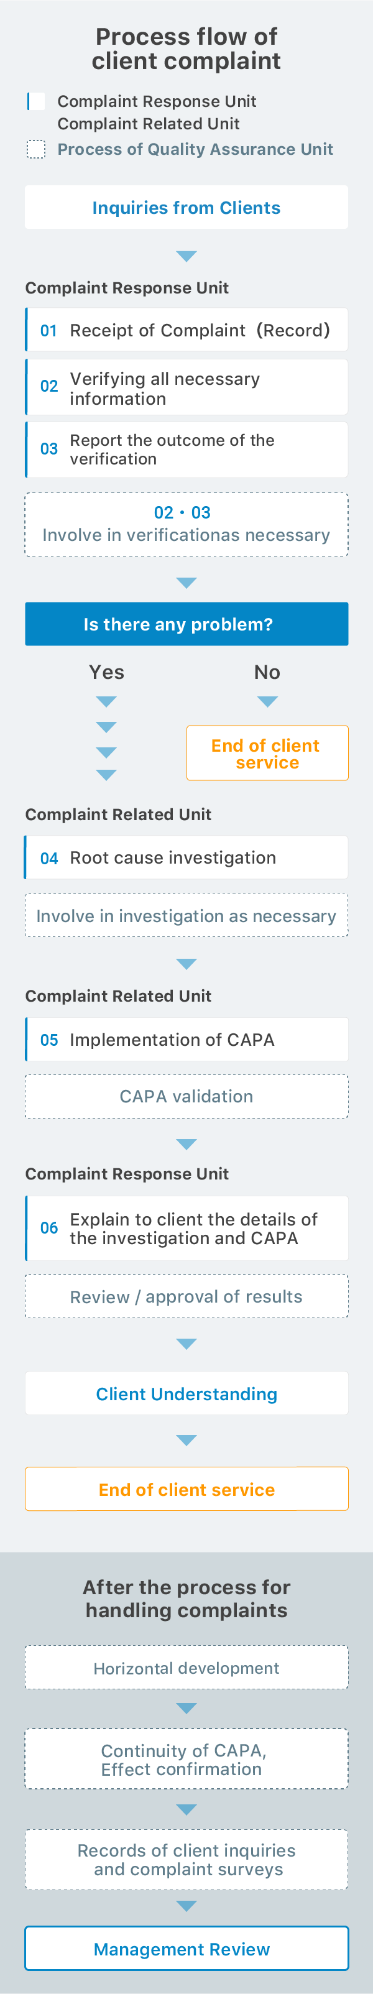Image resolution: width=373 pixels, height=1994 pixels.
Task: Click the Is there any problem? banner
Action: (186, 624)
